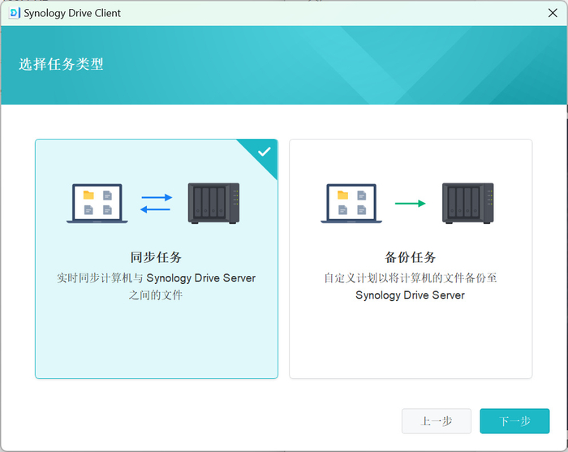Select the 备份任务 option card

click(411, 259)
